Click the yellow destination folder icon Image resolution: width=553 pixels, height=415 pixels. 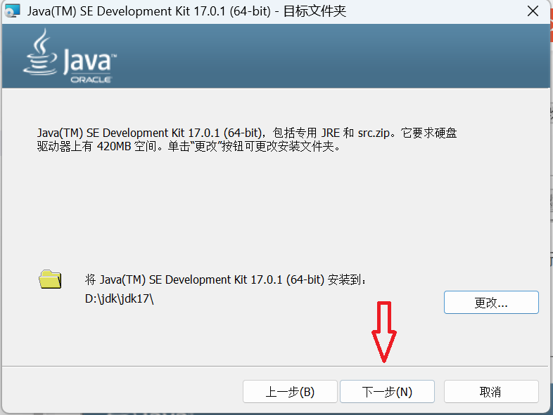click(x=50, y=279)
